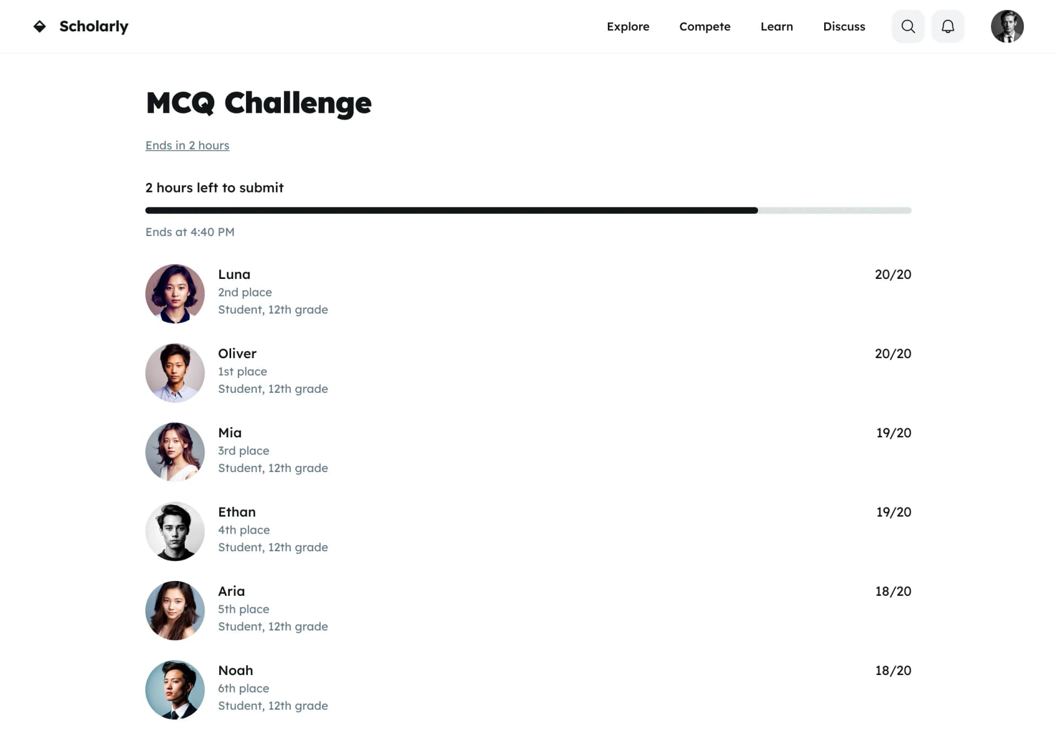Click the submission time progress bar
The width and height of the screenshot is (1057, 746).
click(528, 210)
